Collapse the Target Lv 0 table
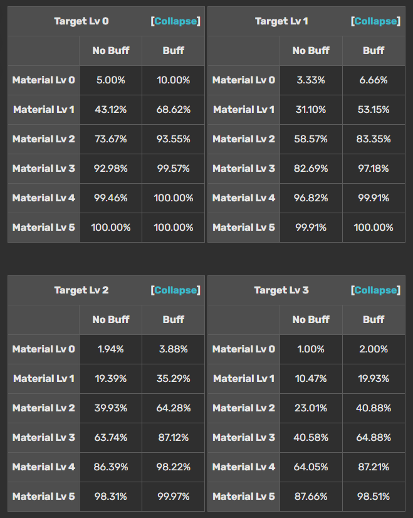The width and height of the screenshot is (413, 518). click(x=175, y=21)
